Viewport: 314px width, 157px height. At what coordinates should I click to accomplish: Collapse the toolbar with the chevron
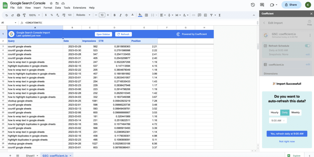pyautogui.click(x=254, y=15)
